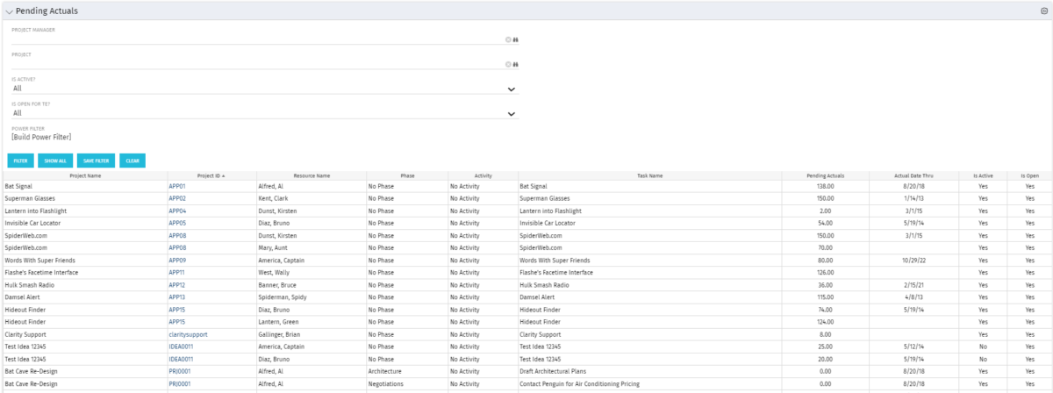Focus the Project Manager input field

pyautogui.click(x=257, y=39)
